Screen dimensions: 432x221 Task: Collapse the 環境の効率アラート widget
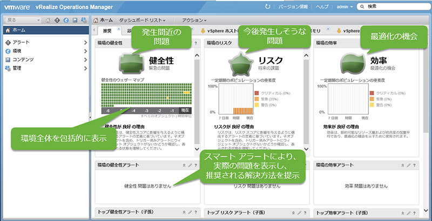tap(402, 165)
